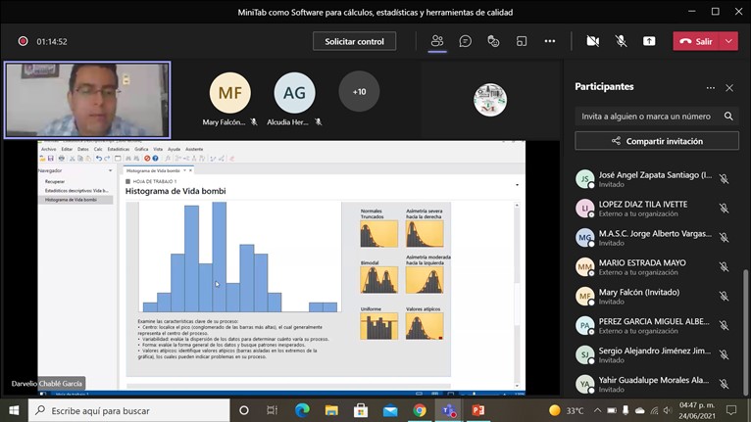Expand the arrow next to Salir
Image resolution: width=751 pixels, height=422 pixels.
[x=729, y=41]
